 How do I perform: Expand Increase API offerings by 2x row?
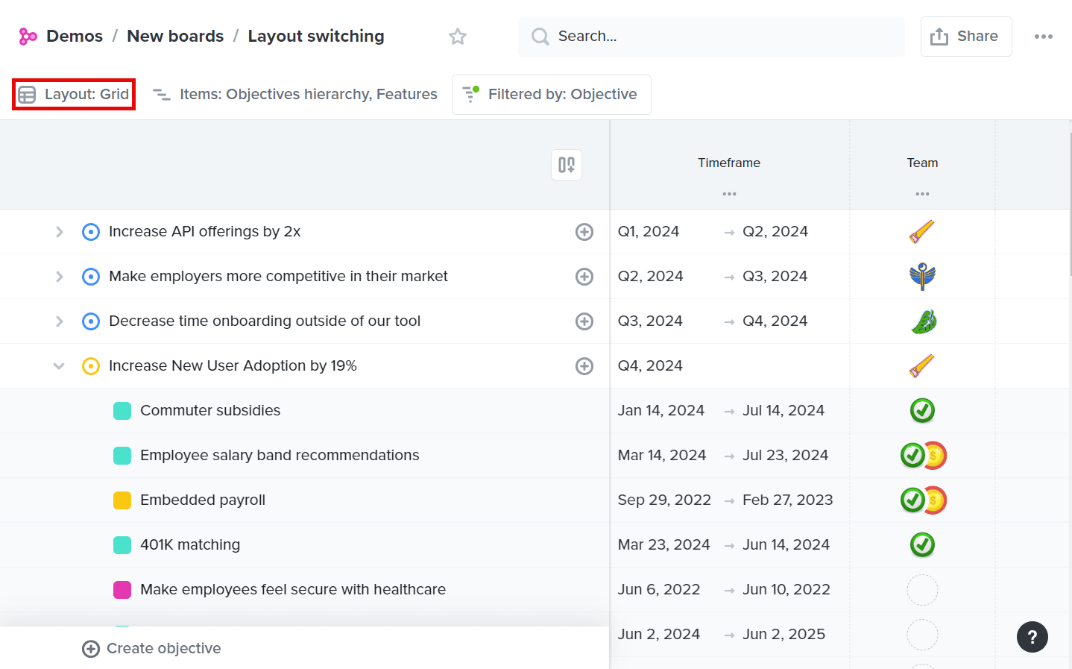click(60, 232)
